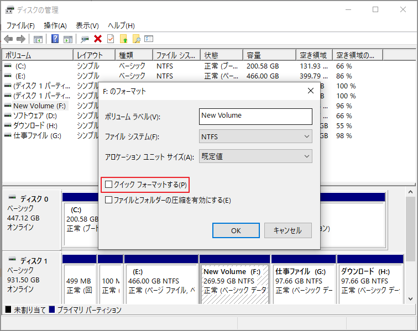Click the folder with magnifying glass icon
The height and width of the screenshot is (331, 418).
[136, 39]
